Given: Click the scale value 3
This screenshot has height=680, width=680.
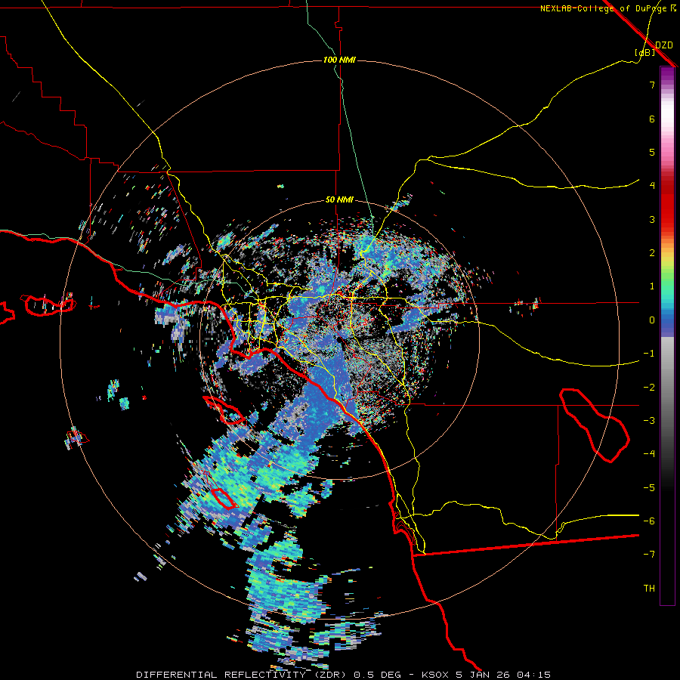Looking at the screenshot, I should [652, 219].
